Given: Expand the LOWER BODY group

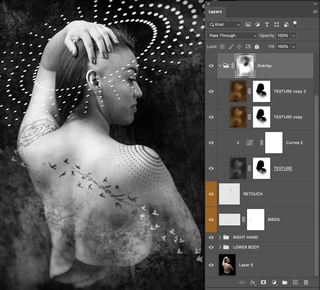Looking at the screenshot, I should point(220,247).
